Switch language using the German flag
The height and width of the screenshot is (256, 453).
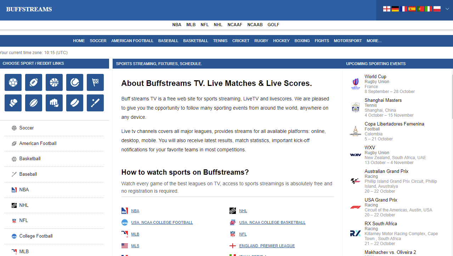tap(395, 9)
